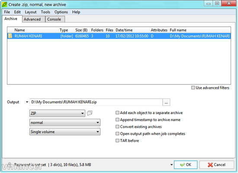The image size is (238, 173).
Task: Click the [folder] type cell
Action: click(67, 36)
